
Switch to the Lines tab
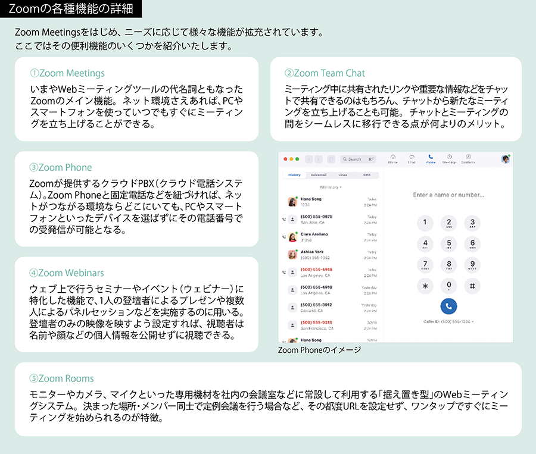(x=342, y=175)
